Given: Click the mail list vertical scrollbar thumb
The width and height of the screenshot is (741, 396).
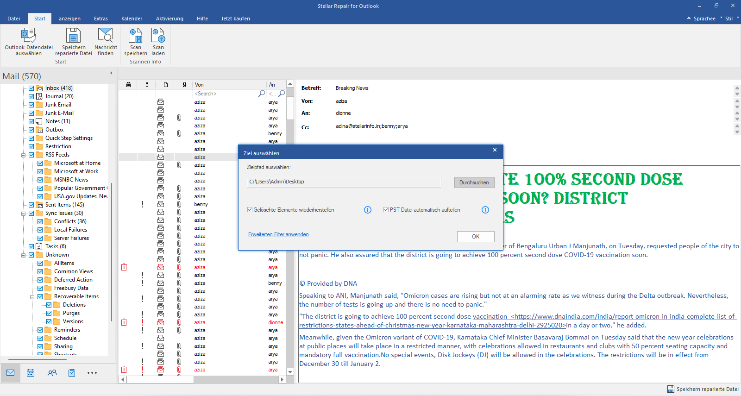Looking at the screenshot, I should (290, 108).
